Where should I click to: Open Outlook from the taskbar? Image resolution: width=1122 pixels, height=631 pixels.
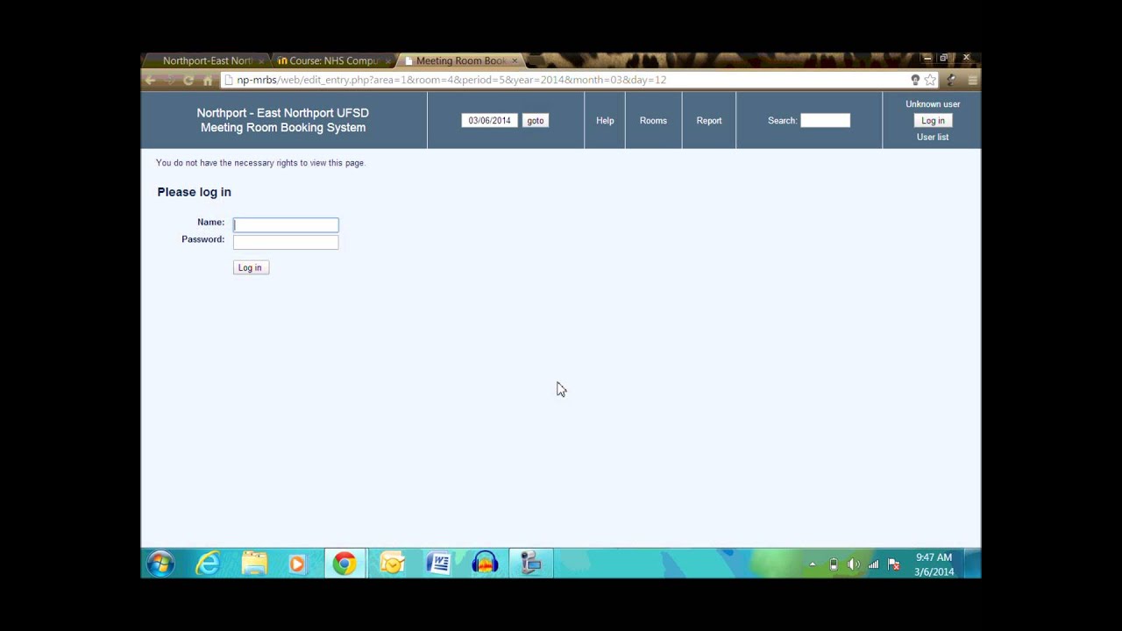click(392, 564)
